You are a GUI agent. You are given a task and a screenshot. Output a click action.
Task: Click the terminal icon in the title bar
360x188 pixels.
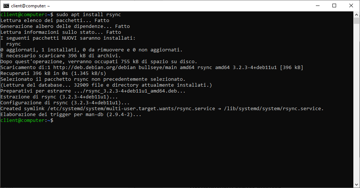pyautogui.click(x=6, y=6)
